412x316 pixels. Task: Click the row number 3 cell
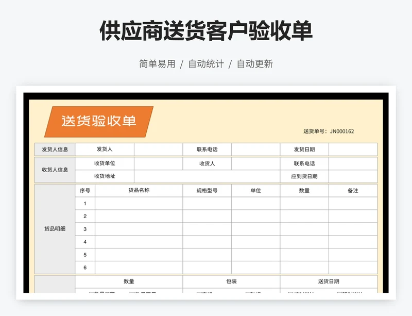[x=85, y=229]
